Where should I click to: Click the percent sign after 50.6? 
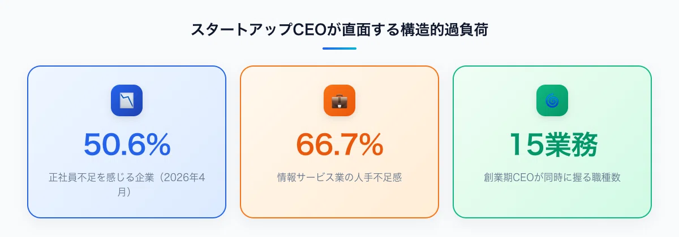(158, 145)
